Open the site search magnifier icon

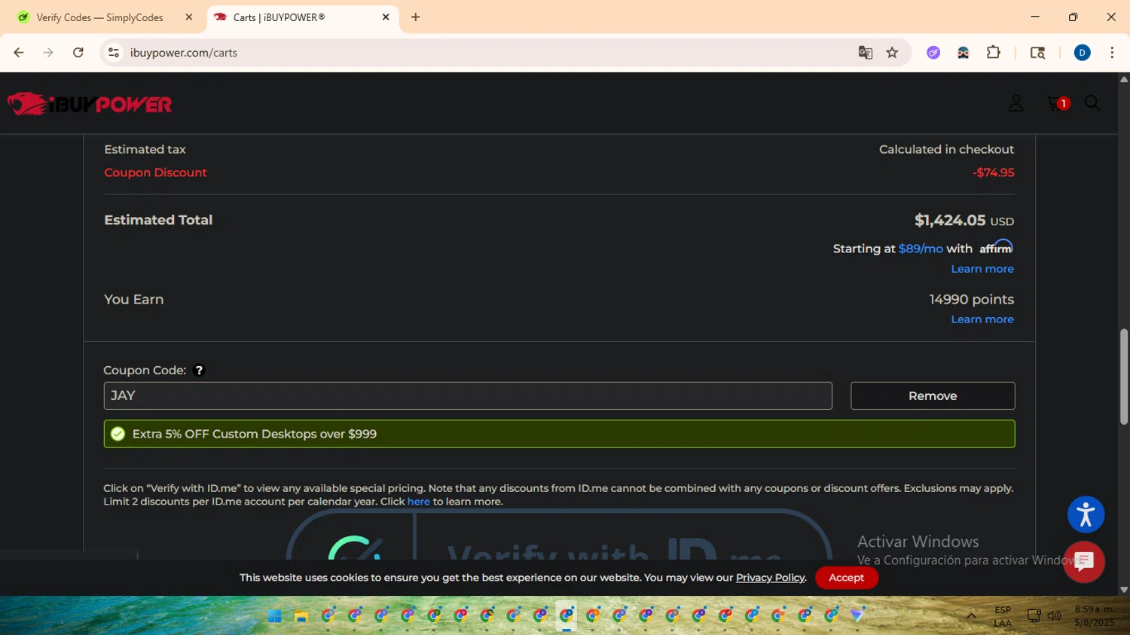1092,103
